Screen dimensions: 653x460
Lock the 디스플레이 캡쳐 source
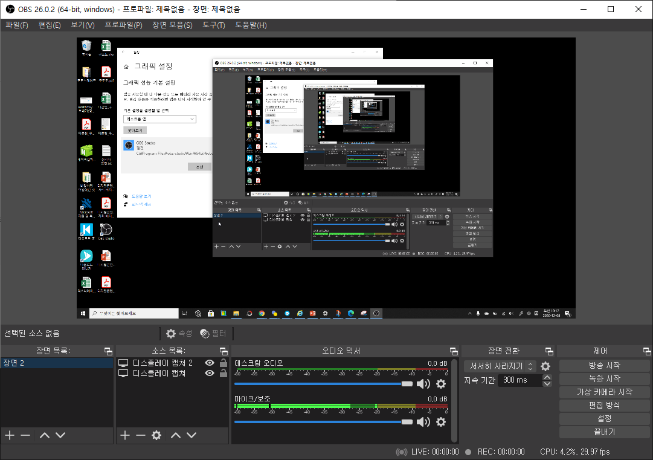tap(224, 373)
